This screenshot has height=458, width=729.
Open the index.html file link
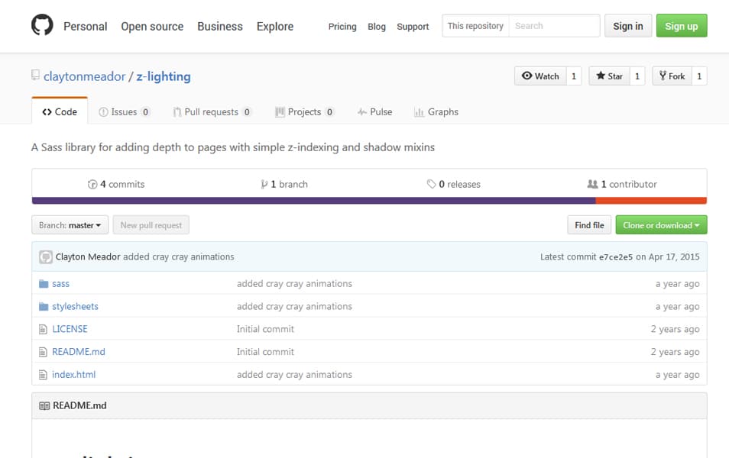click(73, 374)
